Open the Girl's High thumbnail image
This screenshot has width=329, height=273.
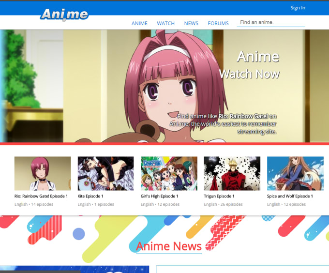(x=169, y=173)
